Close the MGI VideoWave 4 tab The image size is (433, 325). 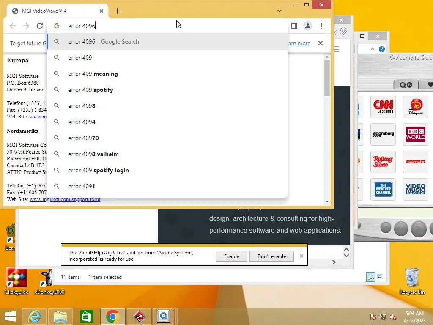tap(101, 11)
